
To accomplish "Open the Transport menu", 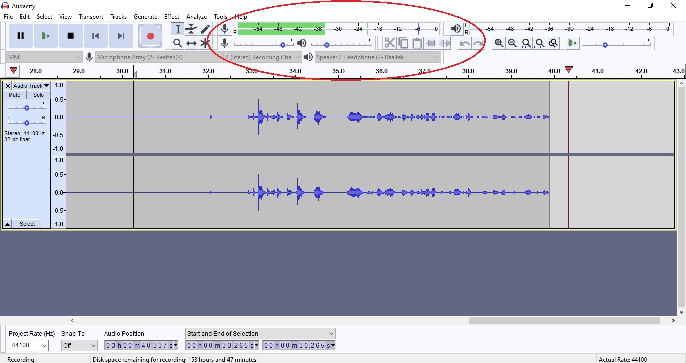I will (x=91, y=17).
